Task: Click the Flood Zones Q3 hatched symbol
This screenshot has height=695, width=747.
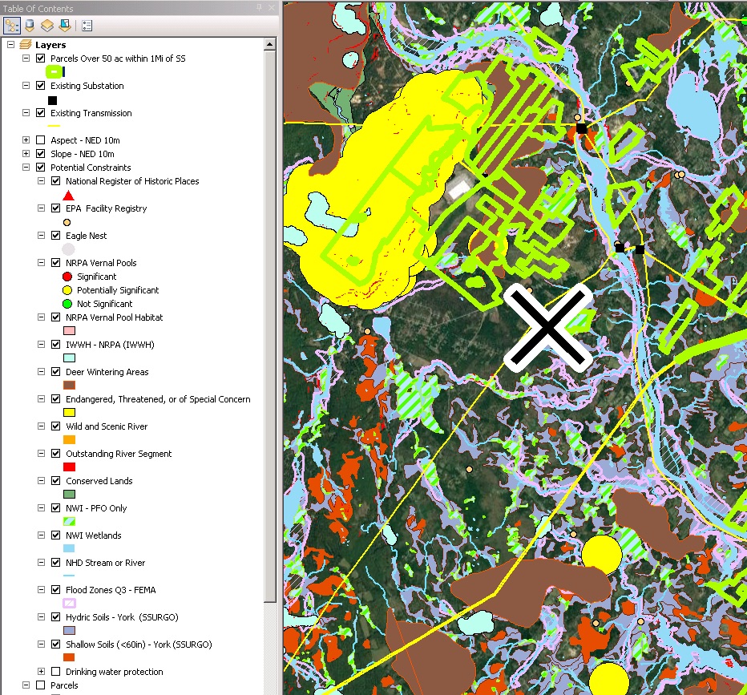Action: pos(69,603)
